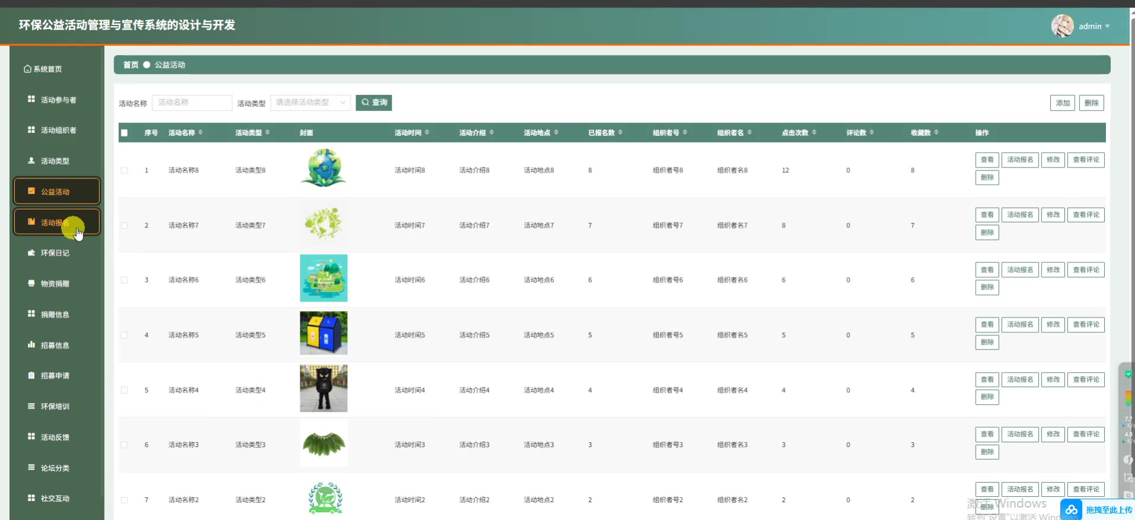Image resolution: width=1135 pixels, height=520 pixels.
Task: Click the icon beside 公益活动 in sidebar
Action: point(31,191)
